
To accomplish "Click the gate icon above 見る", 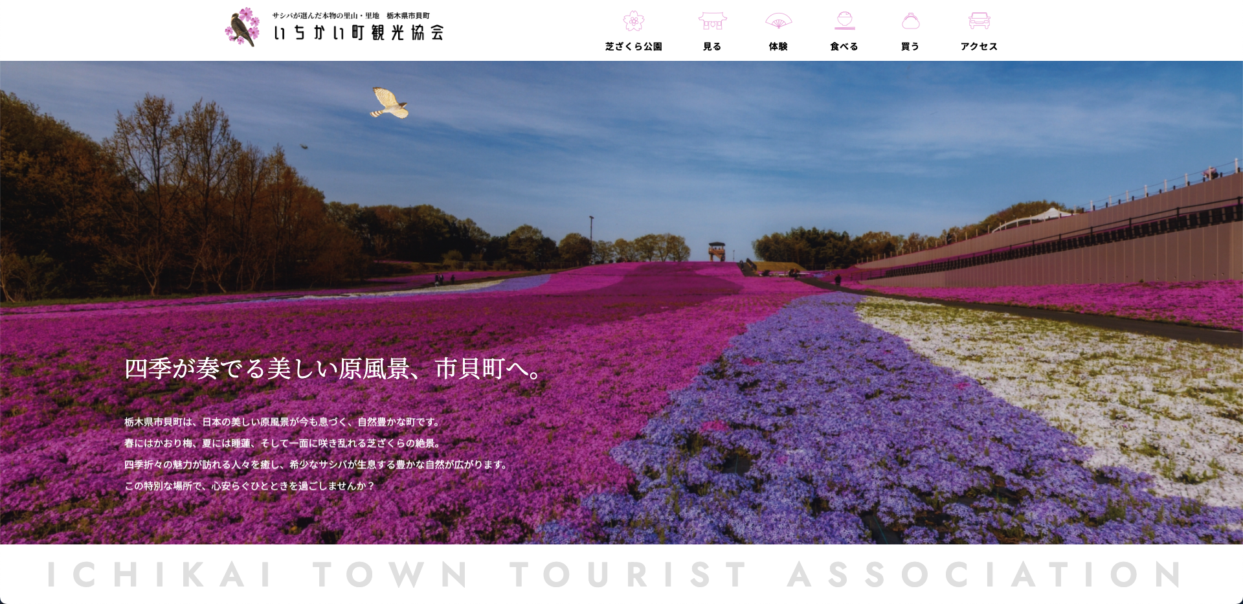I will [x=712, y=21].
